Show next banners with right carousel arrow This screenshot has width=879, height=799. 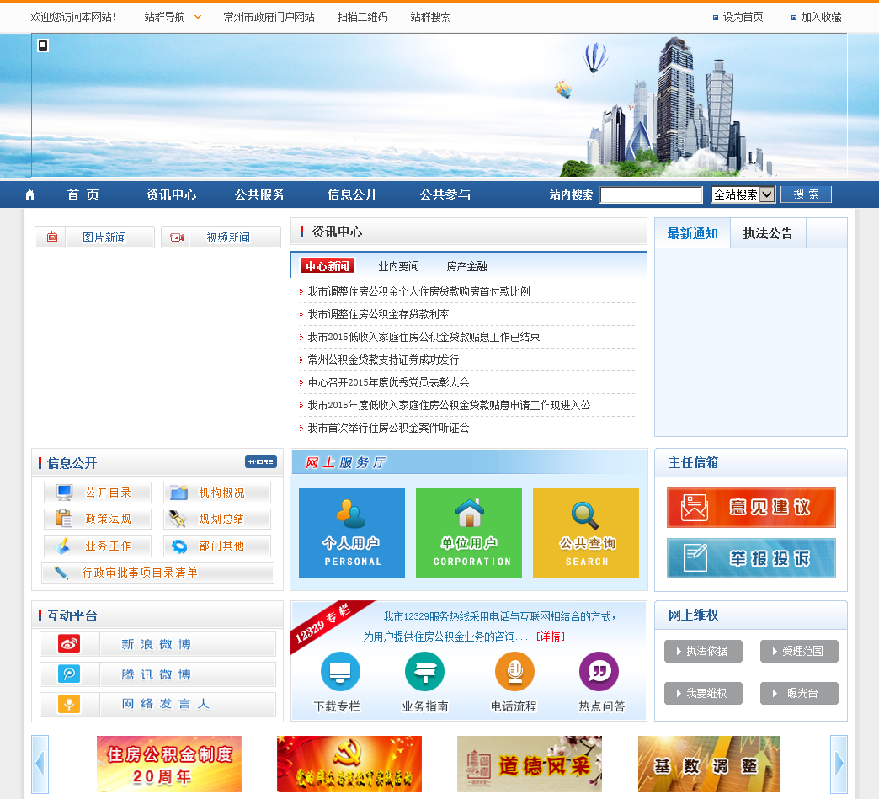click(839, 764)
